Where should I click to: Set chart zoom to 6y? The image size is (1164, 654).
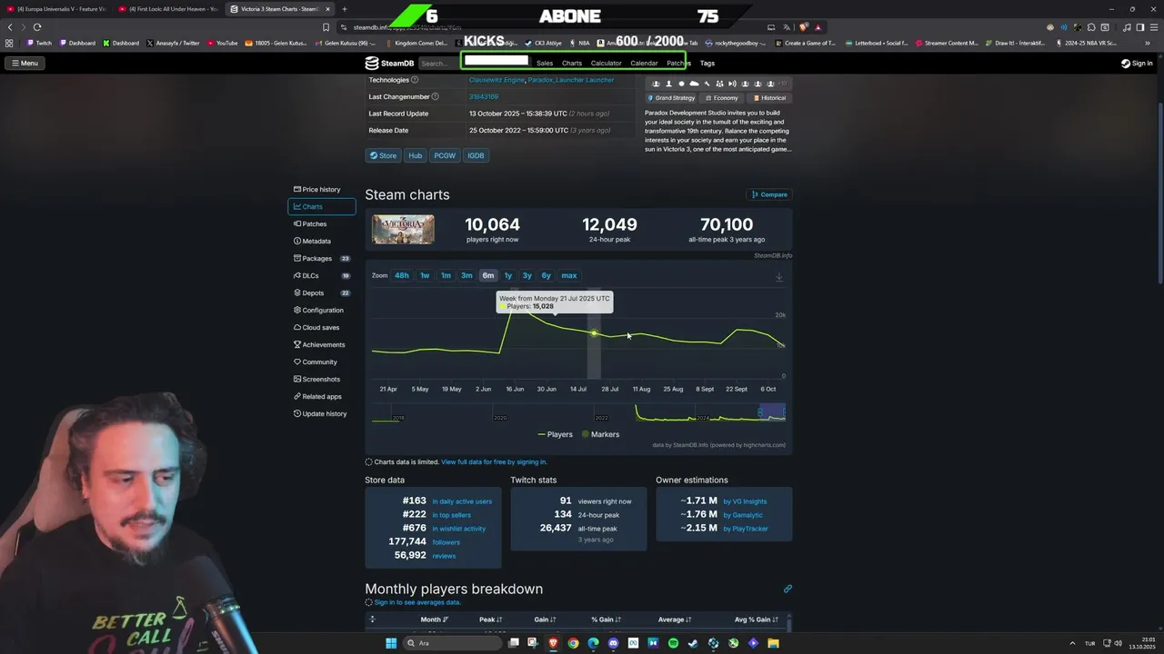(x=547, y=275)
